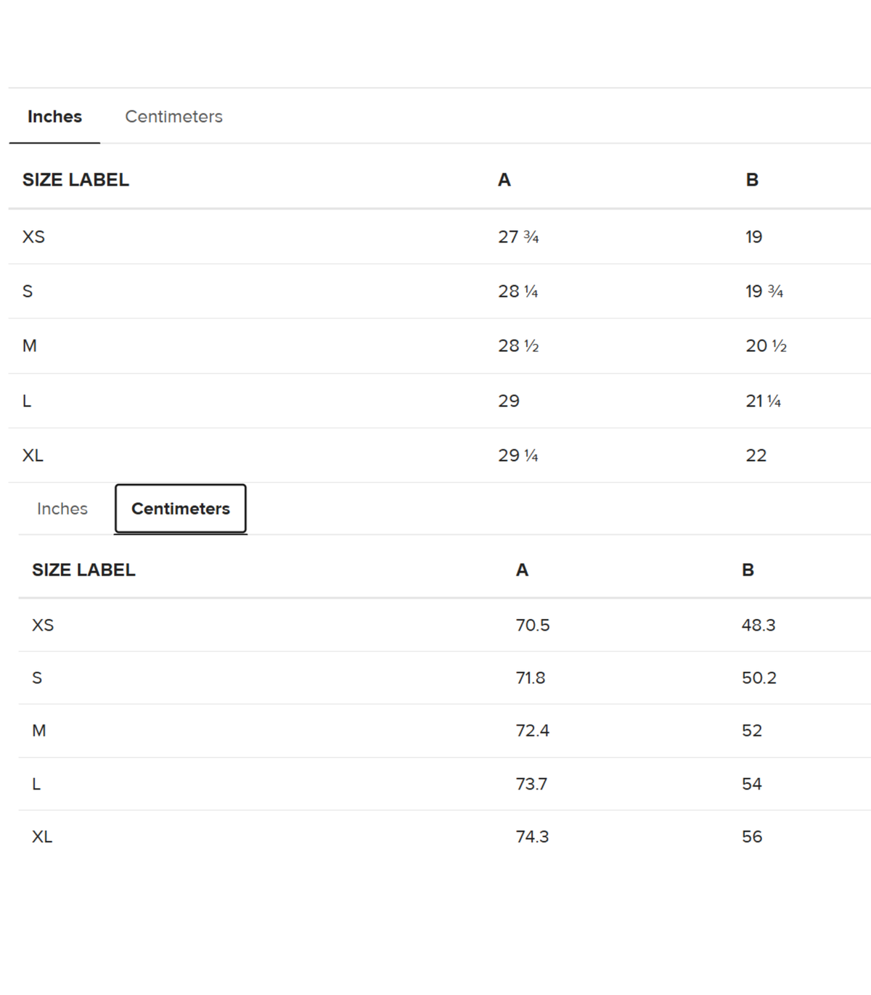Click column A header in inches table
This screenshot has height=995, width=871.
504,180
